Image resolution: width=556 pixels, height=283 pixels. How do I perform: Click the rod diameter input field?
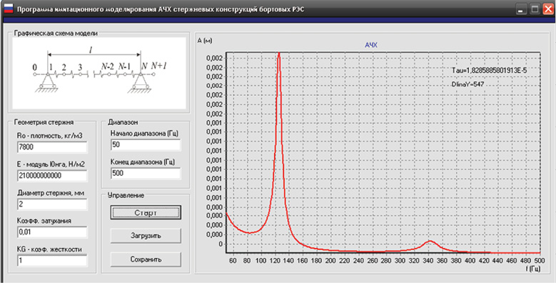click(x=52, y=204)
